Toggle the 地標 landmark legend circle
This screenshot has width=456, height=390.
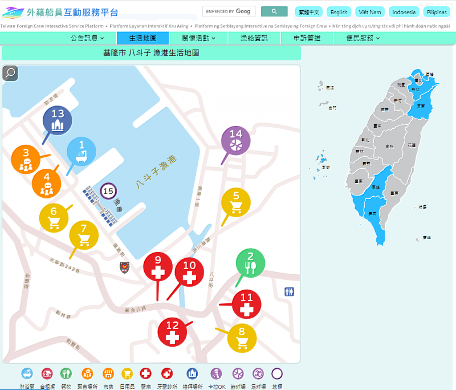[x=277, y=373]
